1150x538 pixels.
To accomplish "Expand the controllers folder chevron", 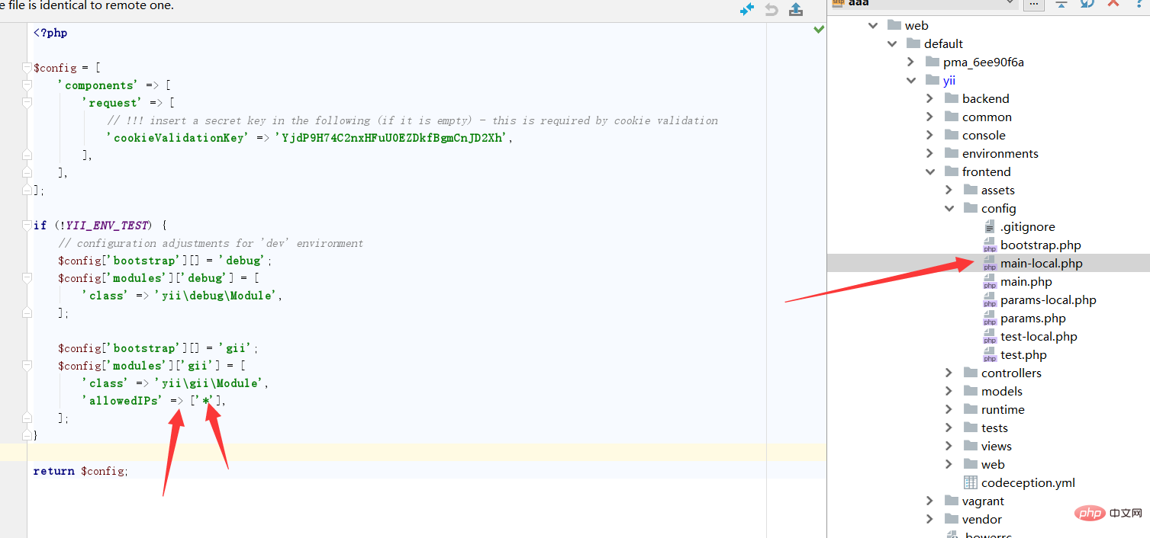I will (949, 373).
